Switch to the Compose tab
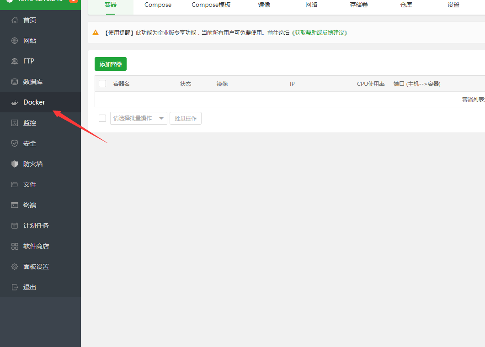 [158, 5]
